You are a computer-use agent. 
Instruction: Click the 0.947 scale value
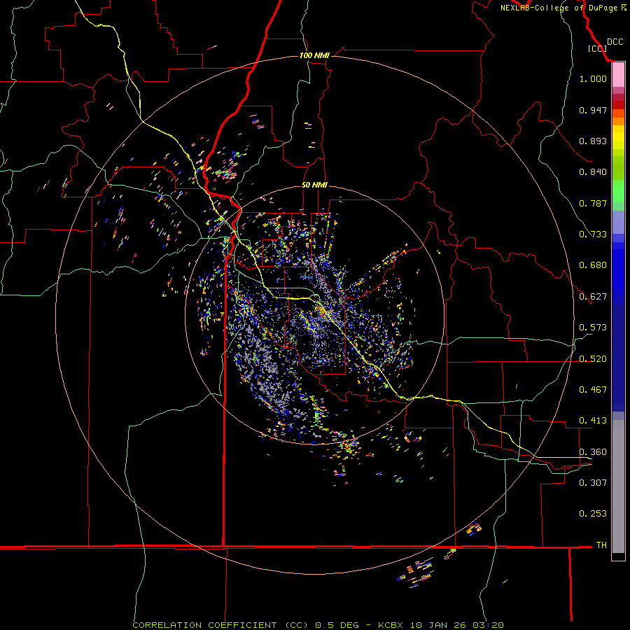[x=593, y=110]
